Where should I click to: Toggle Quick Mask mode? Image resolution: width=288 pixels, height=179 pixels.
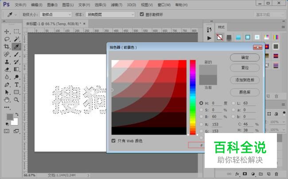point(7,131)
